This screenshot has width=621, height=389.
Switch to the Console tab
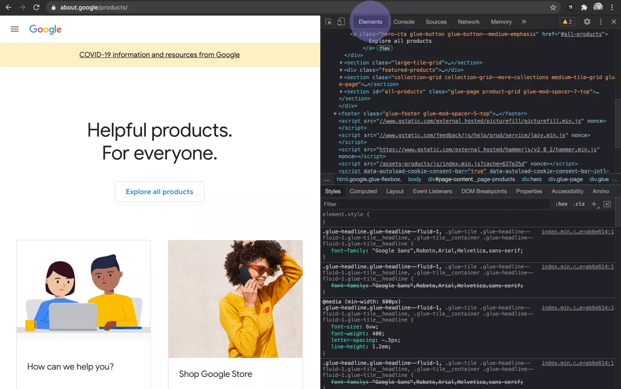(404, 21)
